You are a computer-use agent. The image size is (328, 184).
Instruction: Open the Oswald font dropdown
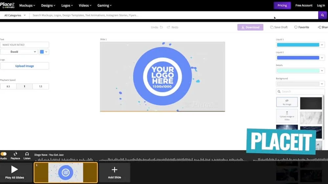point(19,52)
